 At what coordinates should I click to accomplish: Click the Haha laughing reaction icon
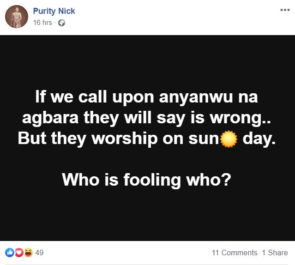(28, 253)
